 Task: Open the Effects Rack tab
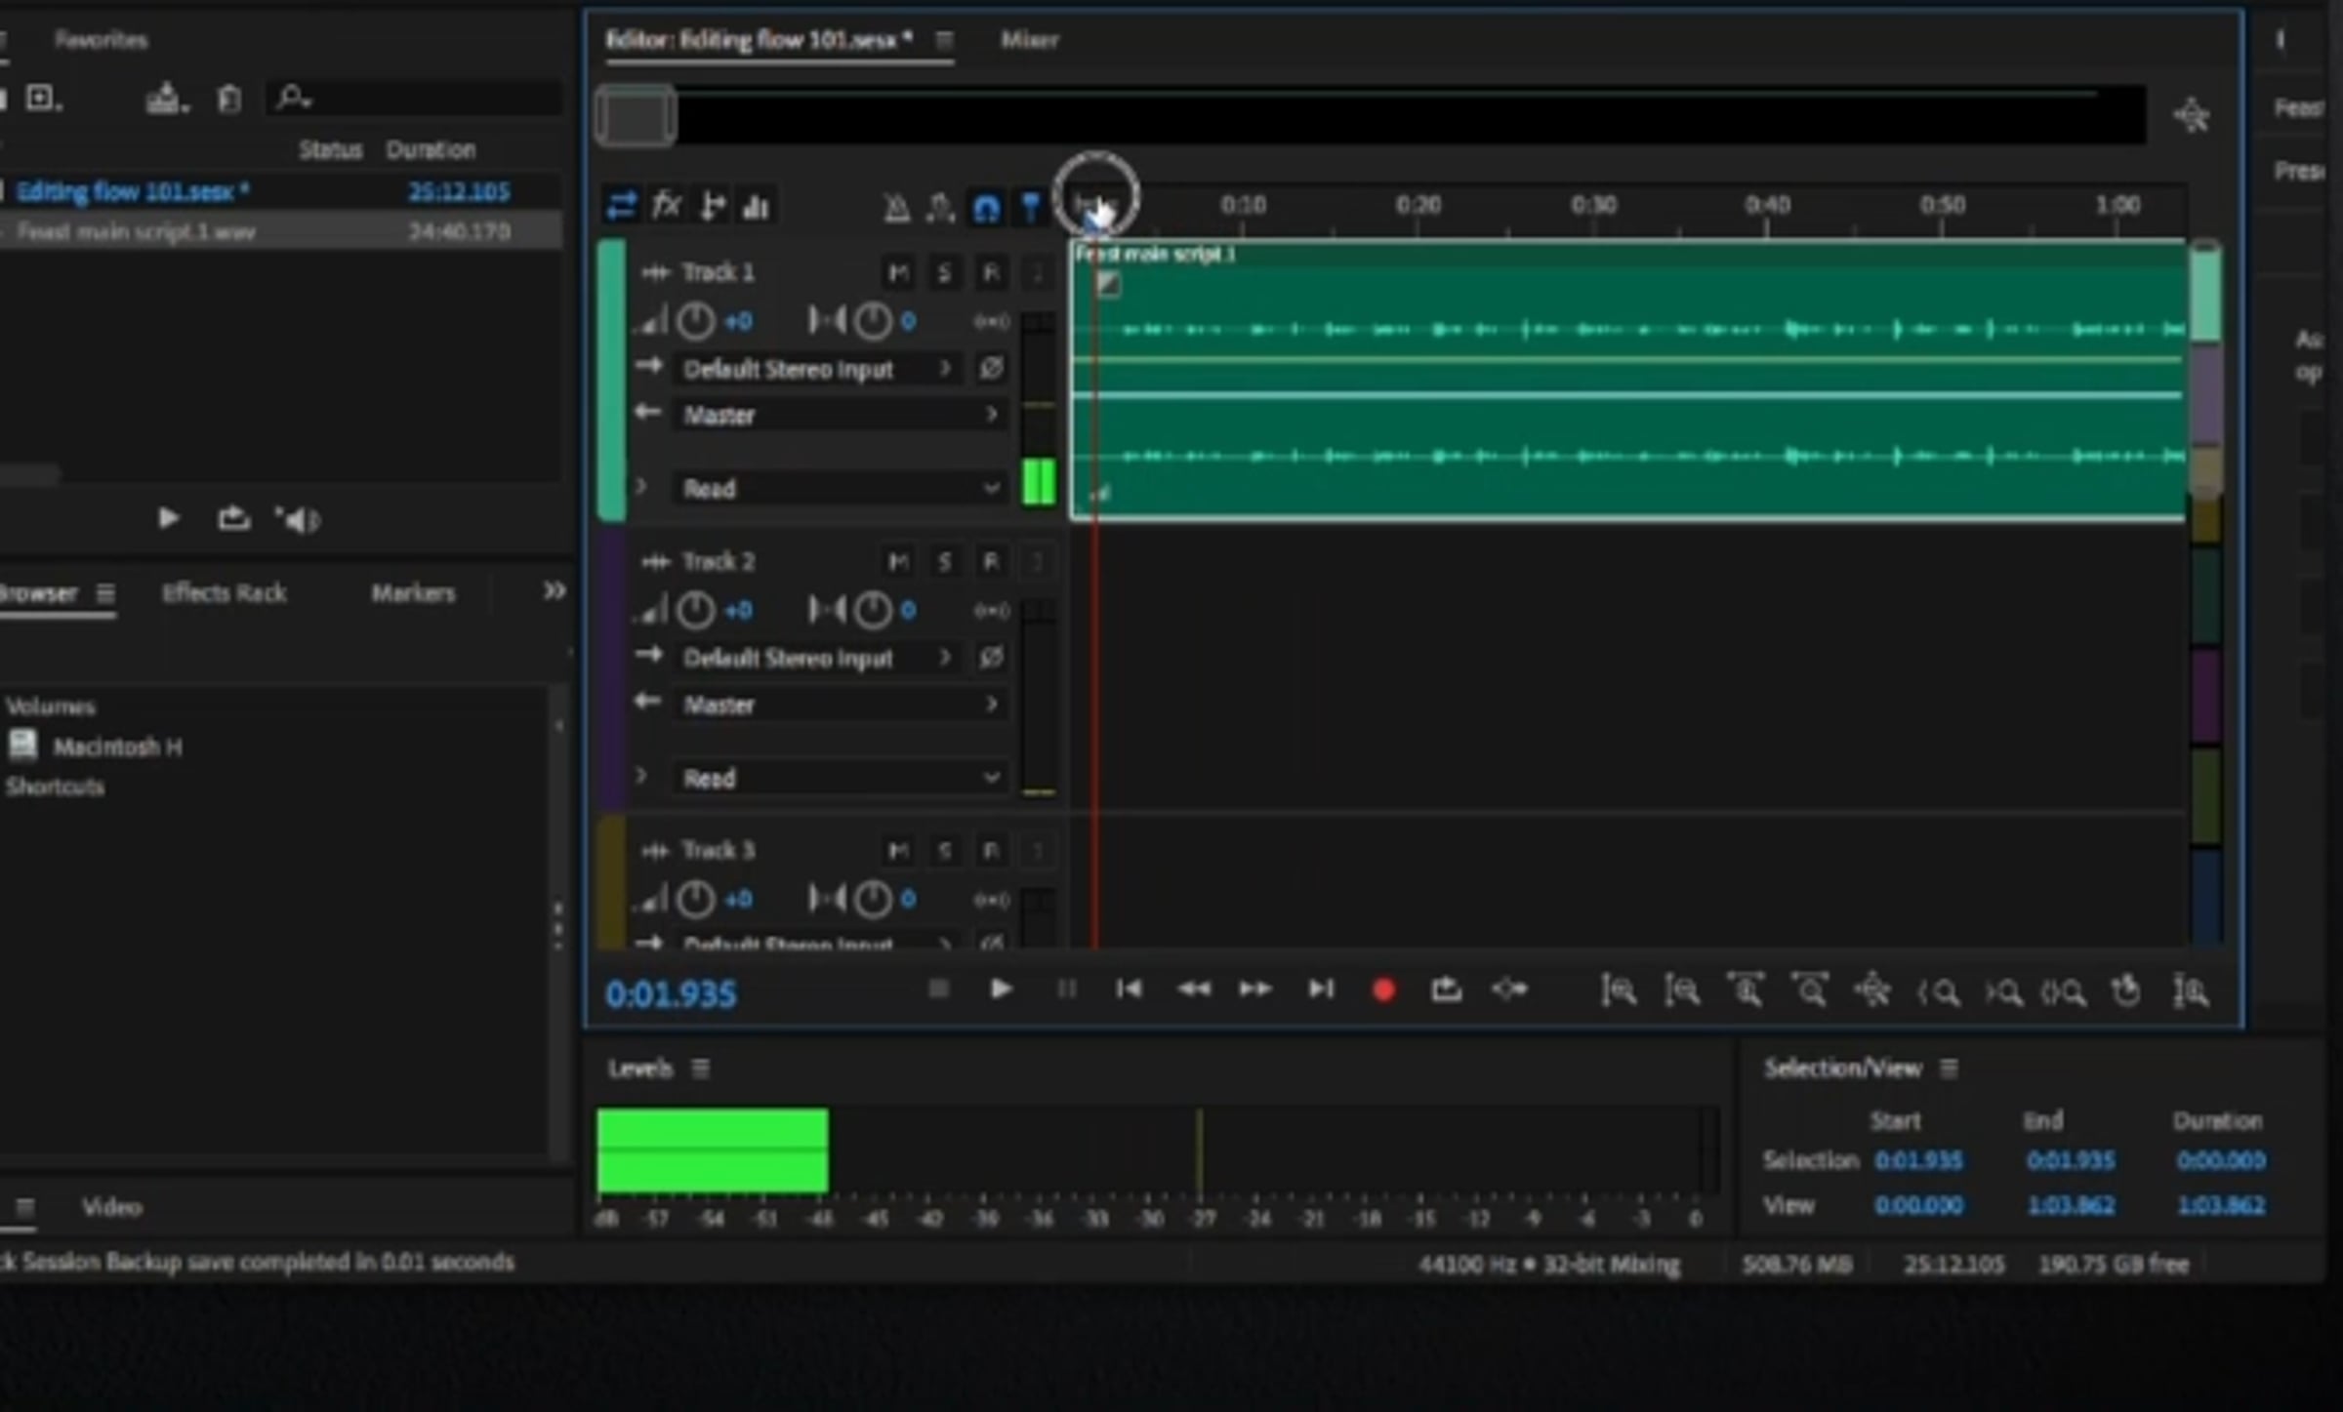[x=224, y=593]
